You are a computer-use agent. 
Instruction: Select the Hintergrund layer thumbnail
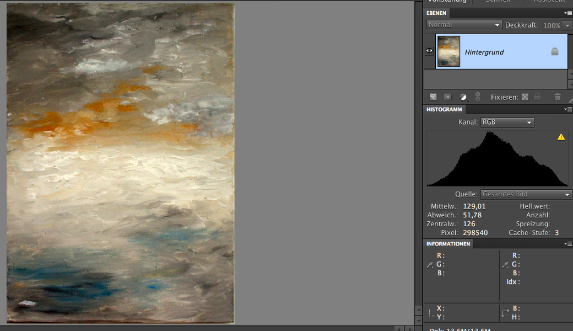point(448,51)
